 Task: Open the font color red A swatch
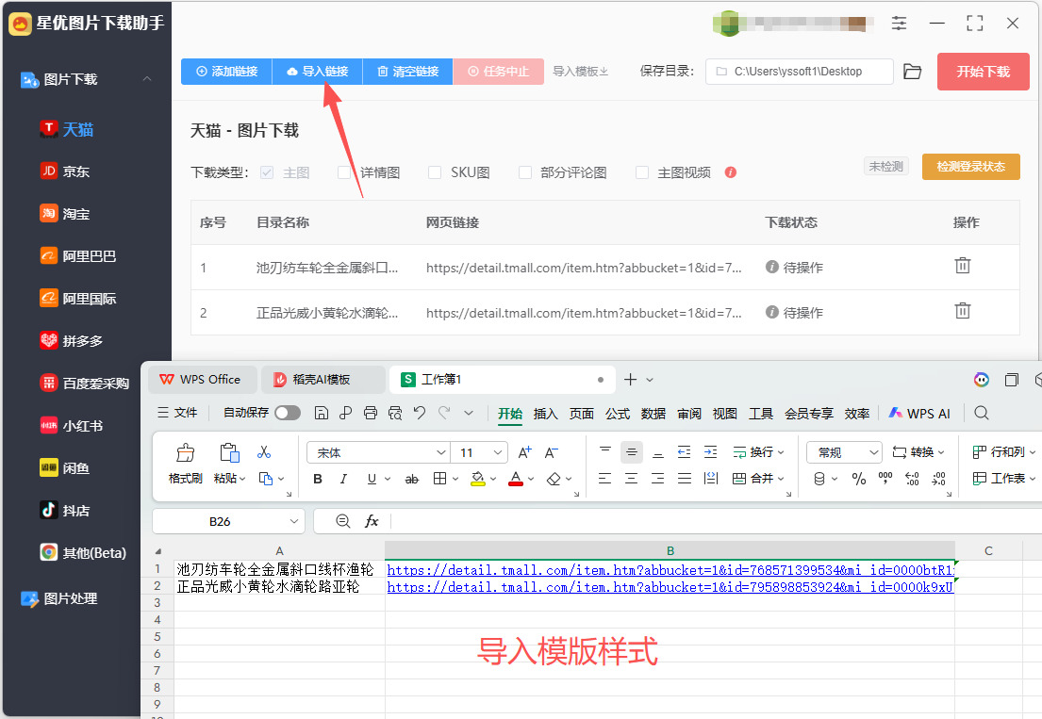[x=516, y=479]
